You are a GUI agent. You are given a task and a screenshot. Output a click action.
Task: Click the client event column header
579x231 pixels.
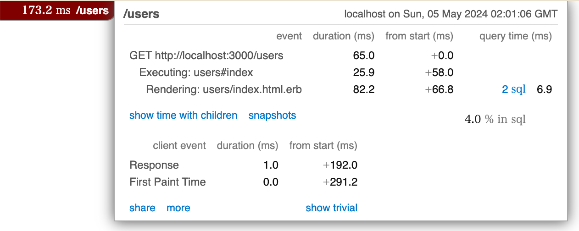pos(179,146)
